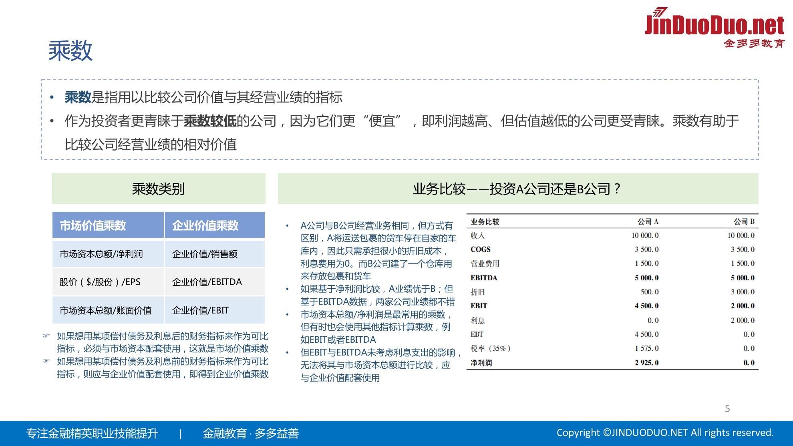Click footer text 专注金融精英职业技能提升

pyautogui.click(x=92, y=433)
